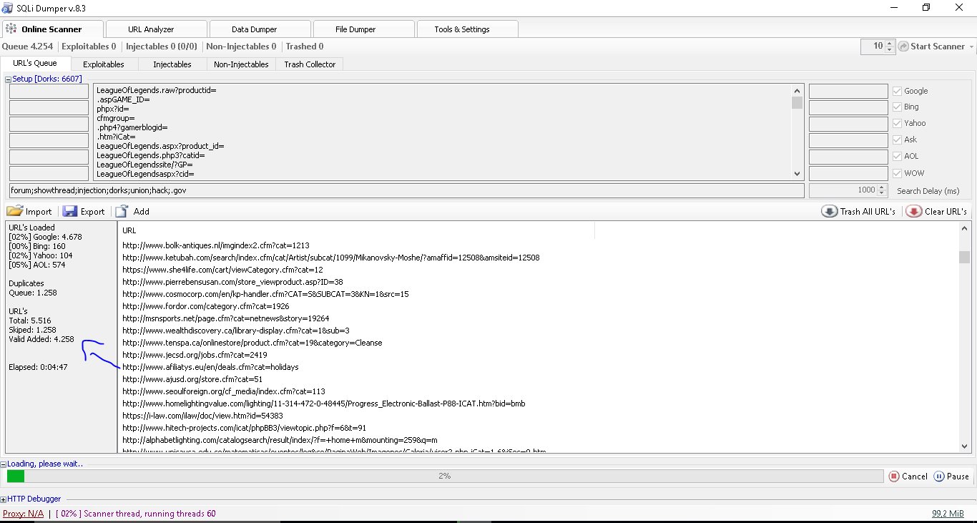Select the bolk-antiques.nl URL row

pos(215,245)
